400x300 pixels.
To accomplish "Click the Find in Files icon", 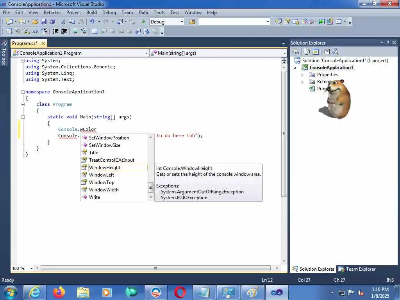I will (x=193, y=22).
